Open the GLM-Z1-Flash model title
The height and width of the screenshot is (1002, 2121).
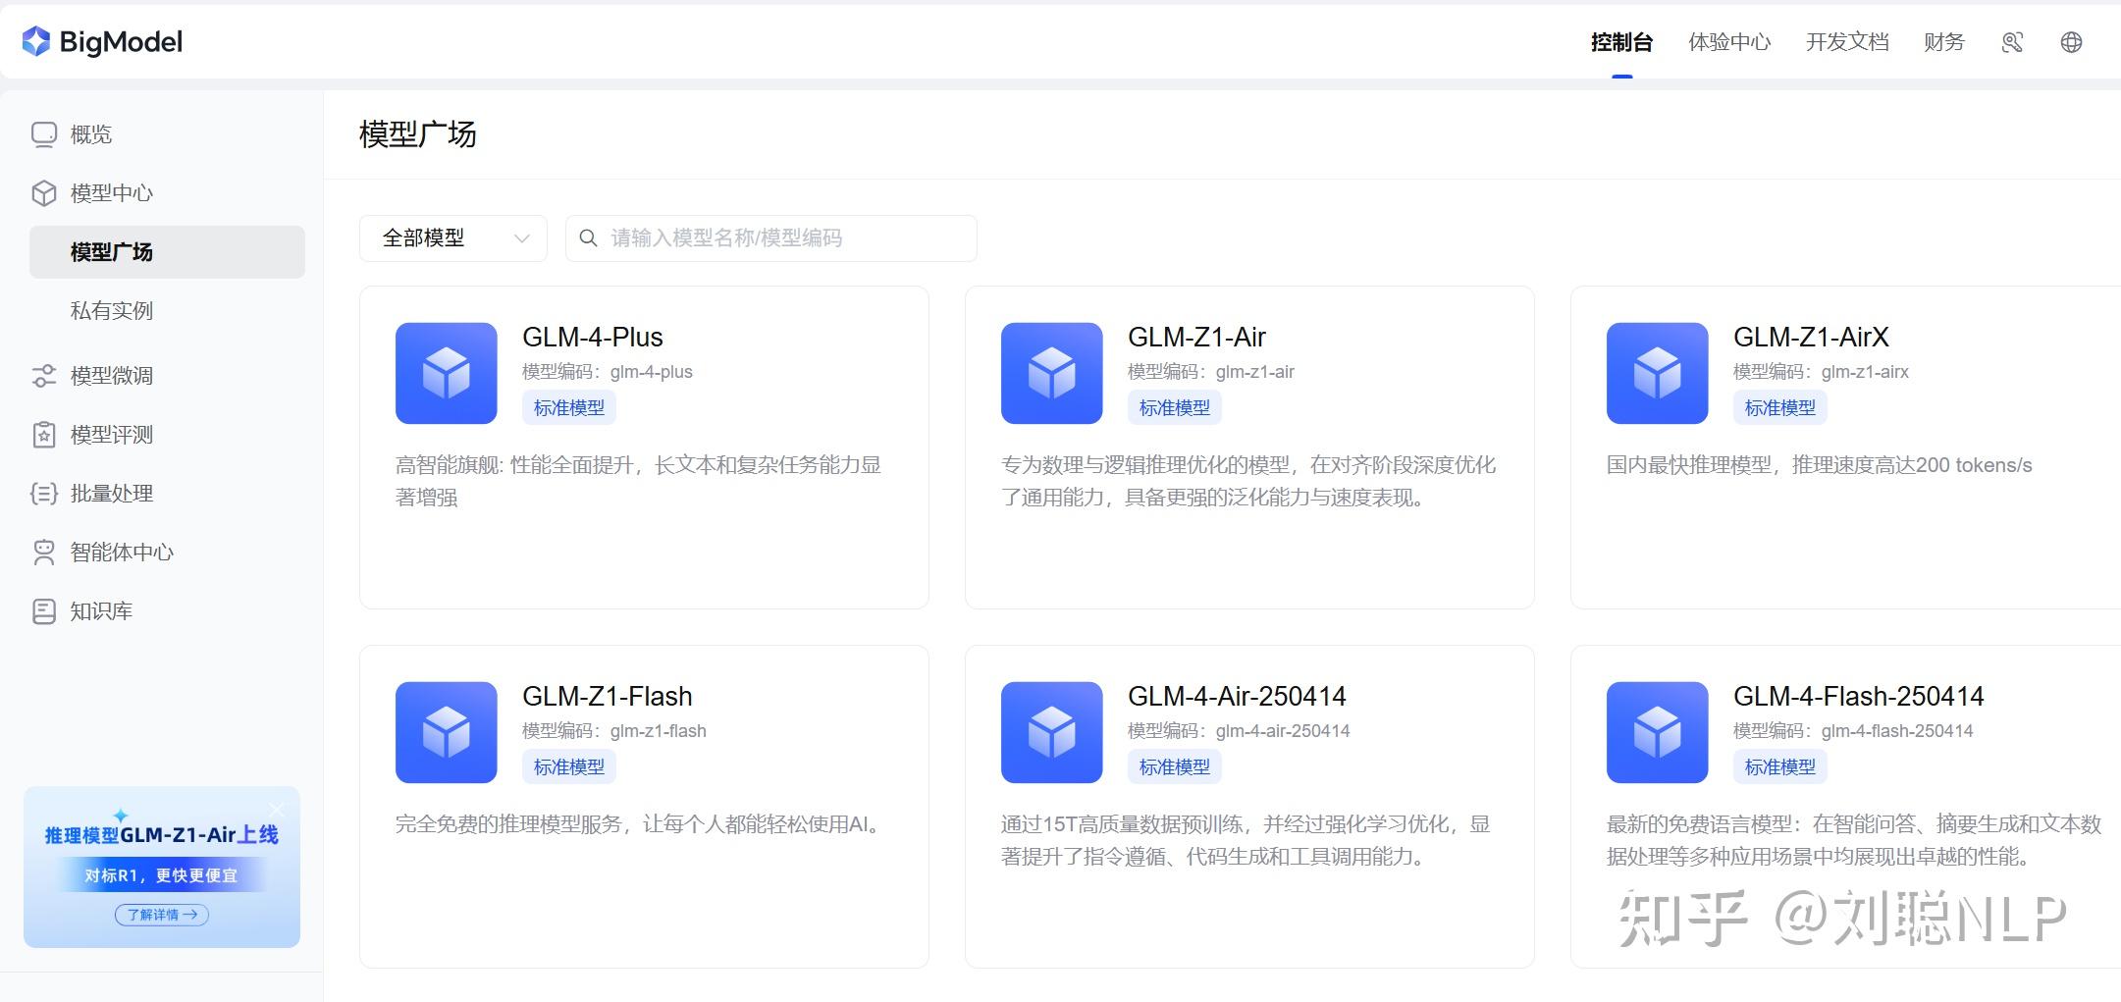coord(608,697)
